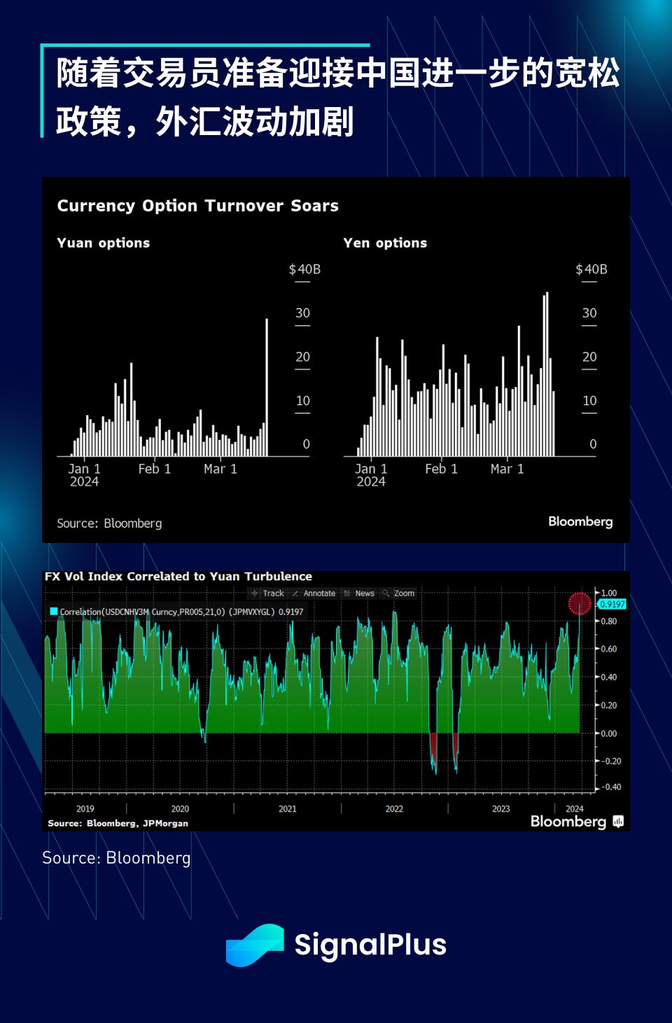Open the News toolbar item
This screenshot has height=1023, width=672.
click(x=365, y=593)
